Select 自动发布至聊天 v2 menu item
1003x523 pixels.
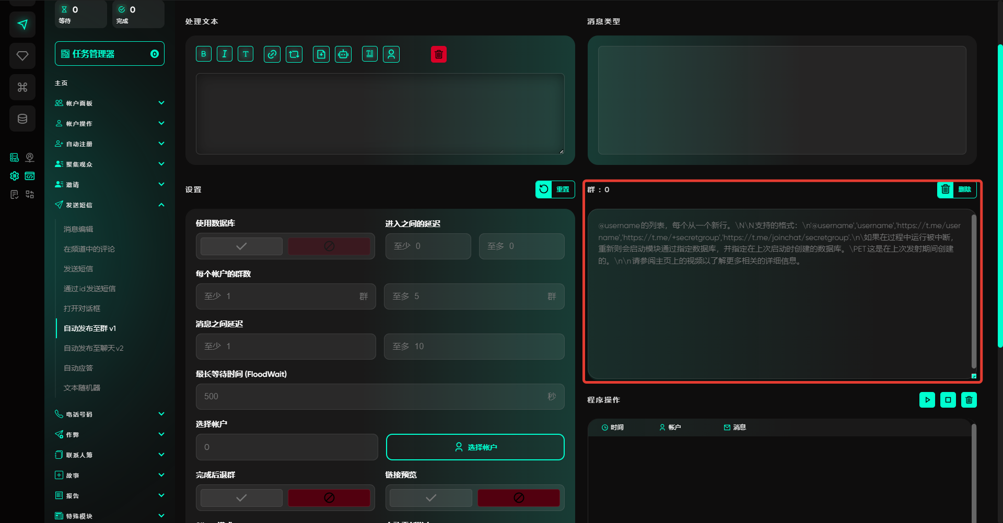click(x=94, y=348)
